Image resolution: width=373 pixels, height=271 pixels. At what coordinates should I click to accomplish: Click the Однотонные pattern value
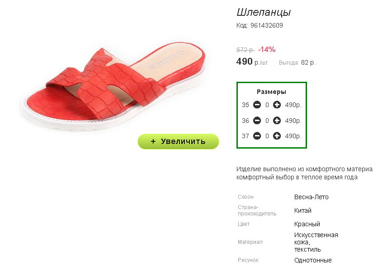click(x=313, y=260)
